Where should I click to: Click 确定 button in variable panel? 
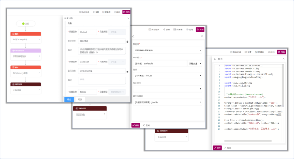[69, 99]
